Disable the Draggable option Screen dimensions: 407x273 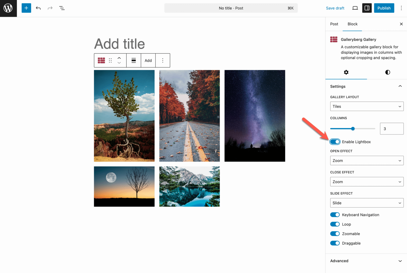click(335, 243)
